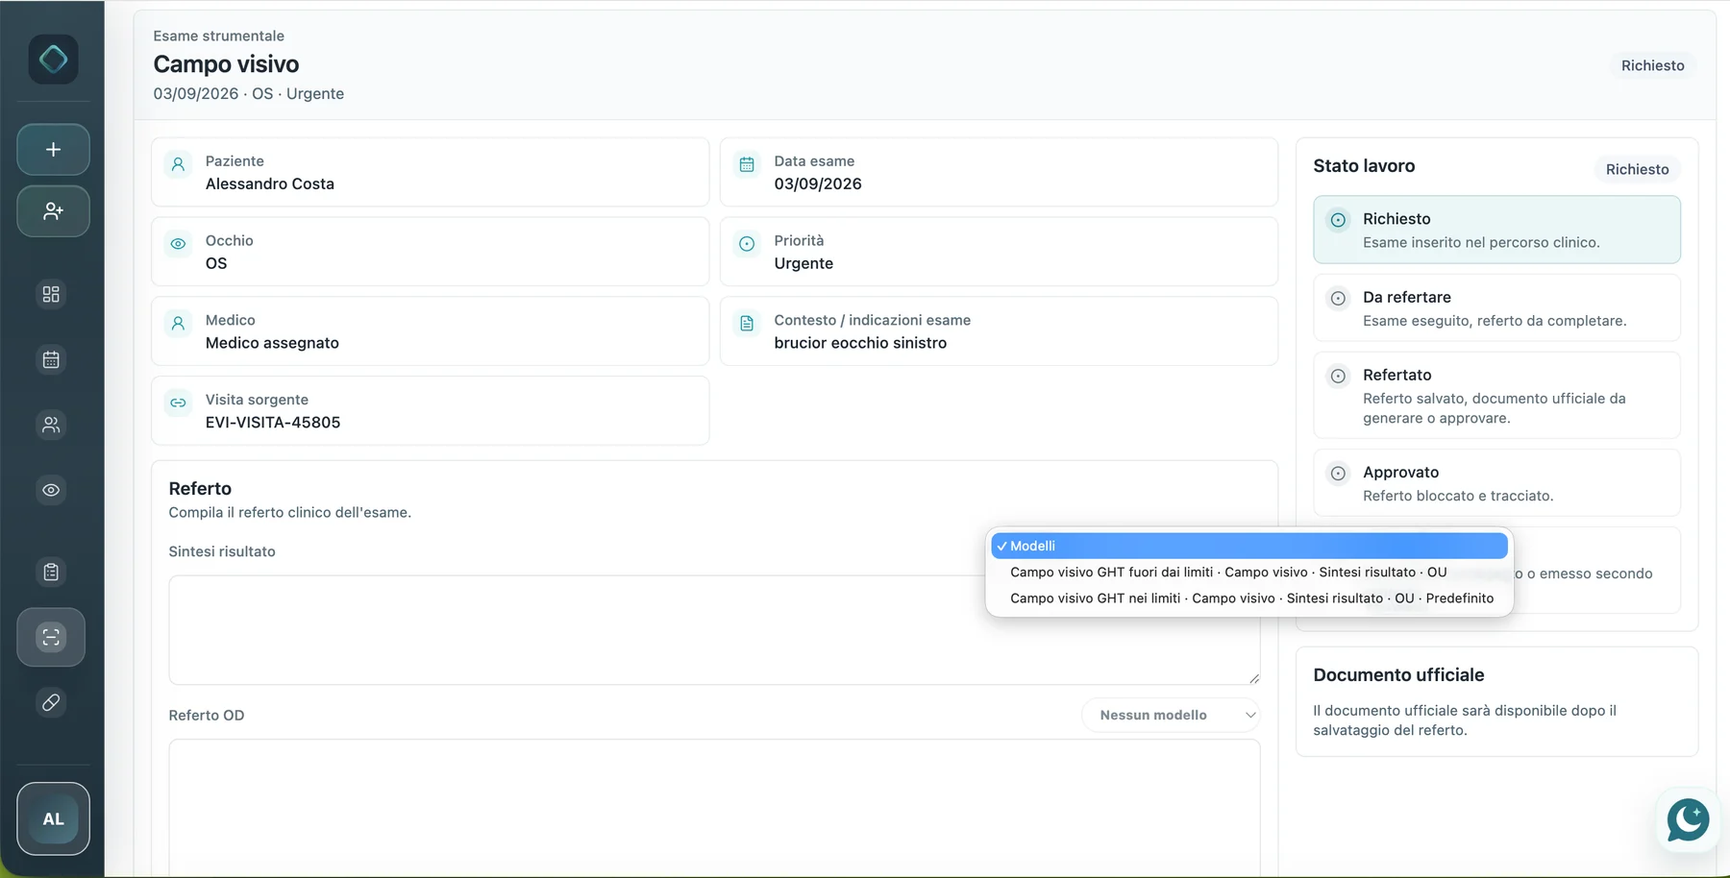Click the Paziente person icon
This screenshot has width=1730, height=878.
(178, 164)
